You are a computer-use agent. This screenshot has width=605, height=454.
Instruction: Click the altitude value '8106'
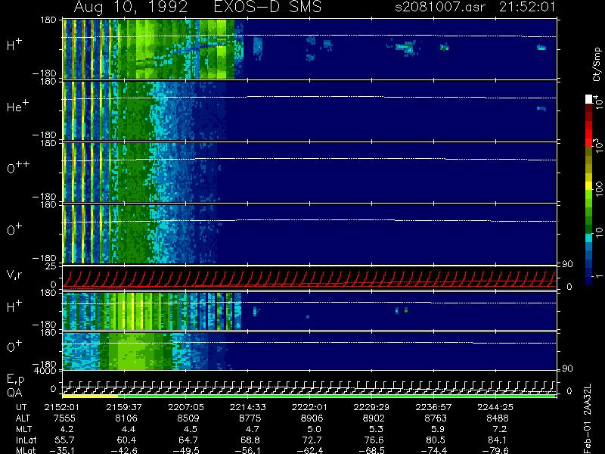click(x=126, y=418)
